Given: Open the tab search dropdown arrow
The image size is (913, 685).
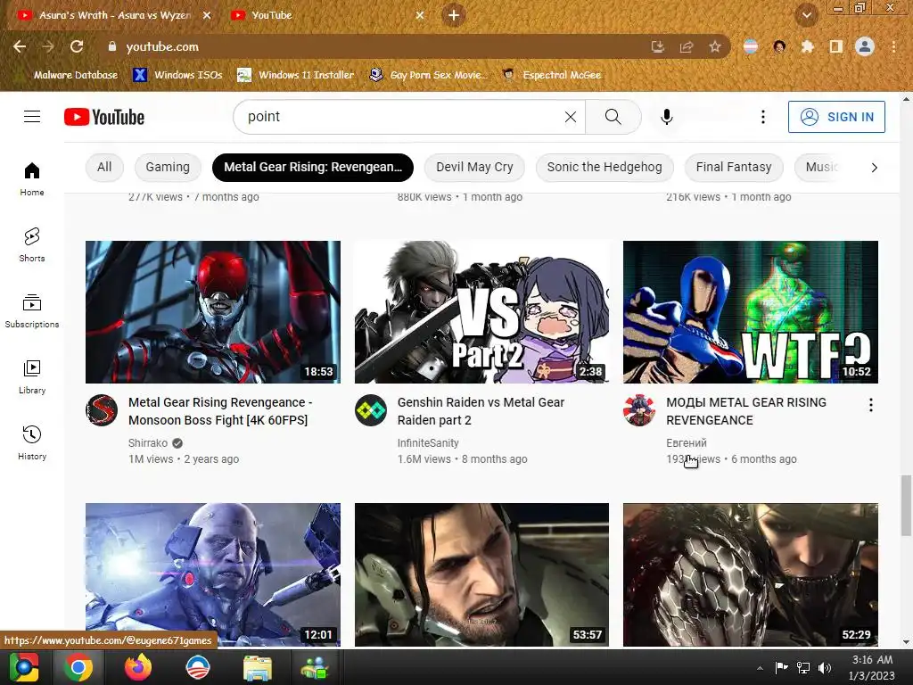Looking at the screenshot, I should tap(807, 15).
